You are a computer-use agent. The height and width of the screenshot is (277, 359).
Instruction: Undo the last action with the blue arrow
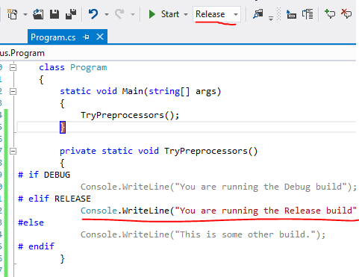[93, 14]
